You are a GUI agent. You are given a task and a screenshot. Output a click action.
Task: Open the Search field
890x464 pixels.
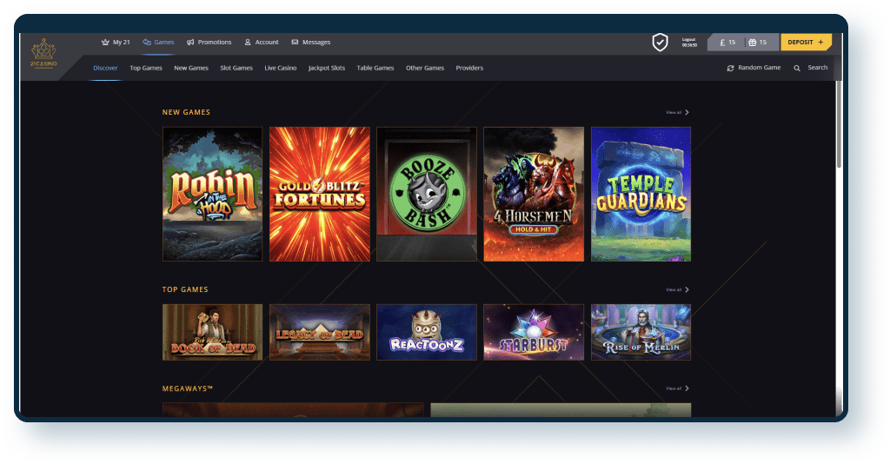pos(811,68)
